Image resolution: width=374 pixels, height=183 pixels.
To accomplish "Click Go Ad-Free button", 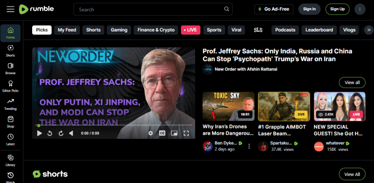I will tap(274, 9).
